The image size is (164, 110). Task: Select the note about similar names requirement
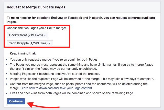pos(81,67)
